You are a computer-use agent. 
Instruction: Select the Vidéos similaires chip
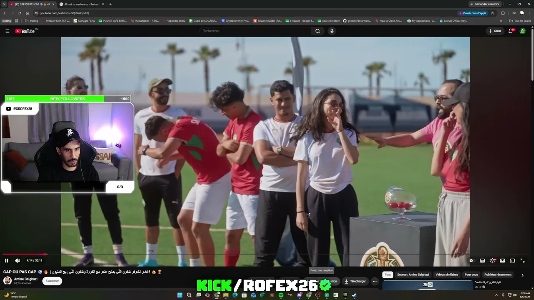point(447,275)
